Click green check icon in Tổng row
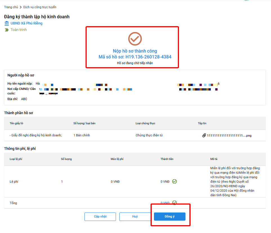Image resolution: width=271 pixels, height=233 pixels. [174, 203]
